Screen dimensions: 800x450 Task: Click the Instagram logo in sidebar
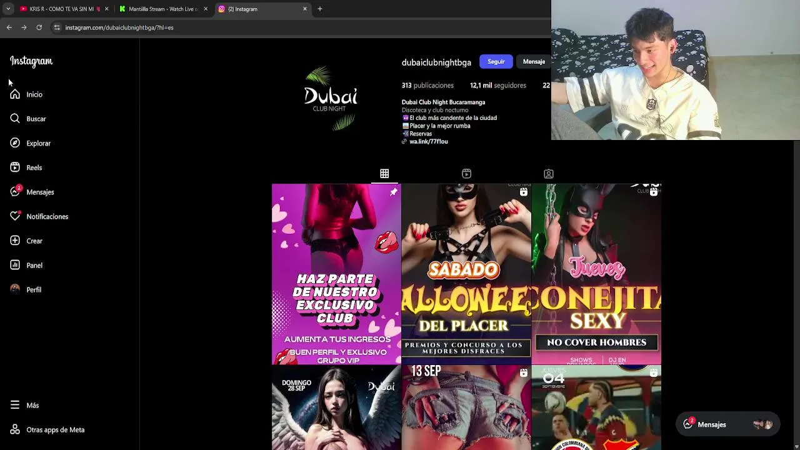(x=31, y=61)
